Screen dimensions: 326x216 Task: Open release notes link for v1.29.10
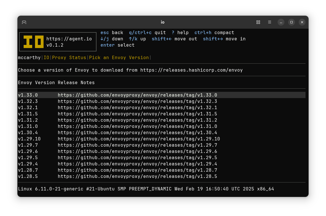coord(139,139)
